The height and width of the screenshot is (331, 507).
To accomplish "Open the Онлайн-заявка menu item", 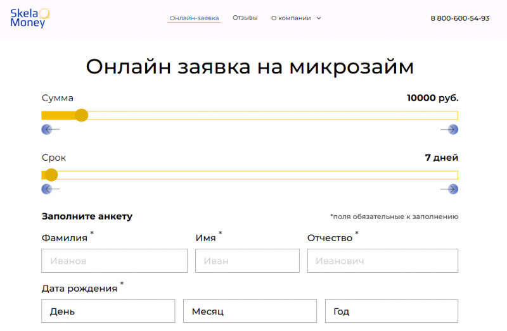I will [x=194, y=18].
